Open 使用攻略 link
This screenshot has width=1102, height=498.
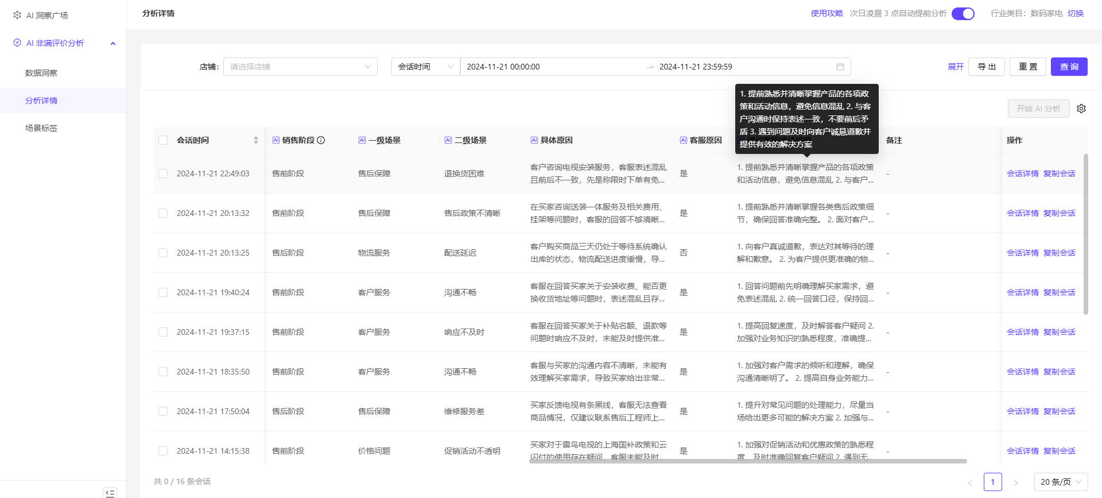(826, 13)
